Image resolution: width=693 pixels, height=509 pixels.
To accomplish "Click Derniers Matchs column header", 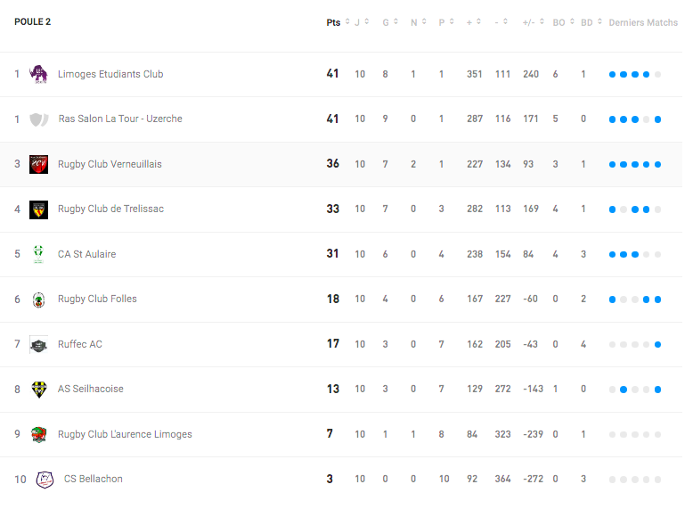I will 643,22.
